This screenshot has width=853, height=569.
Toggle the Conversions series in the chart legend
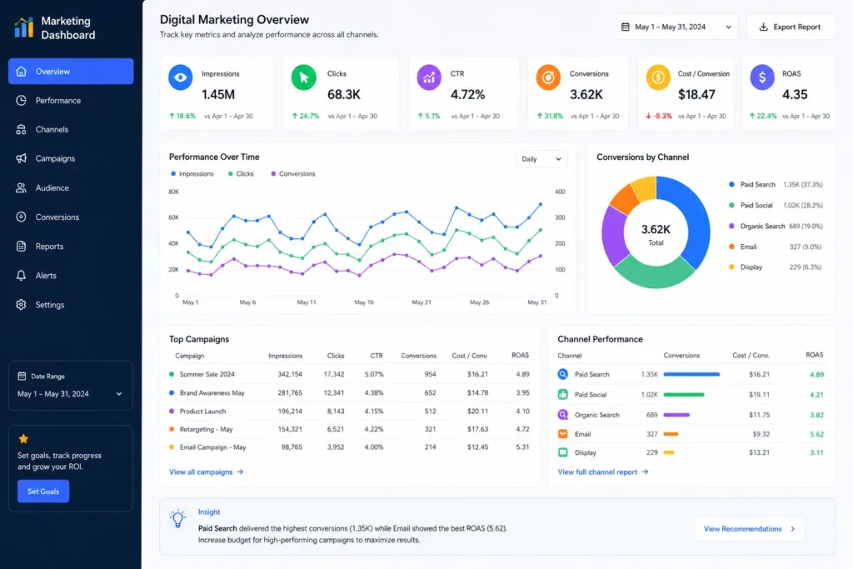pos(292,174)
